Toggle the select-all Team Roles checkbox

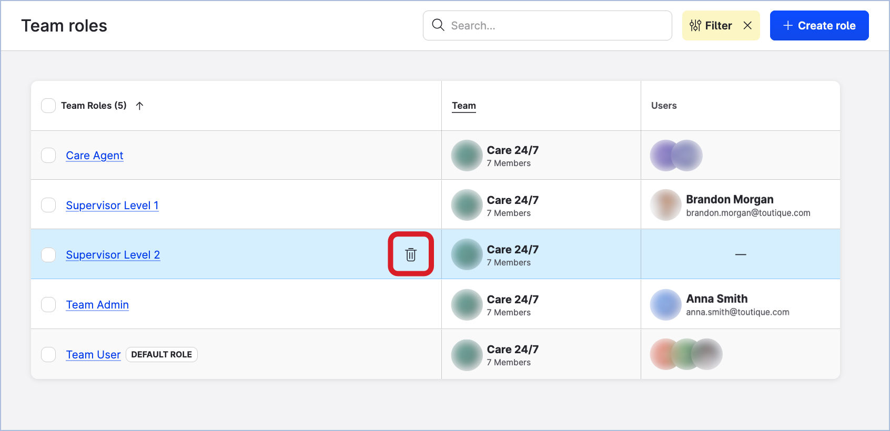(48, 106)
